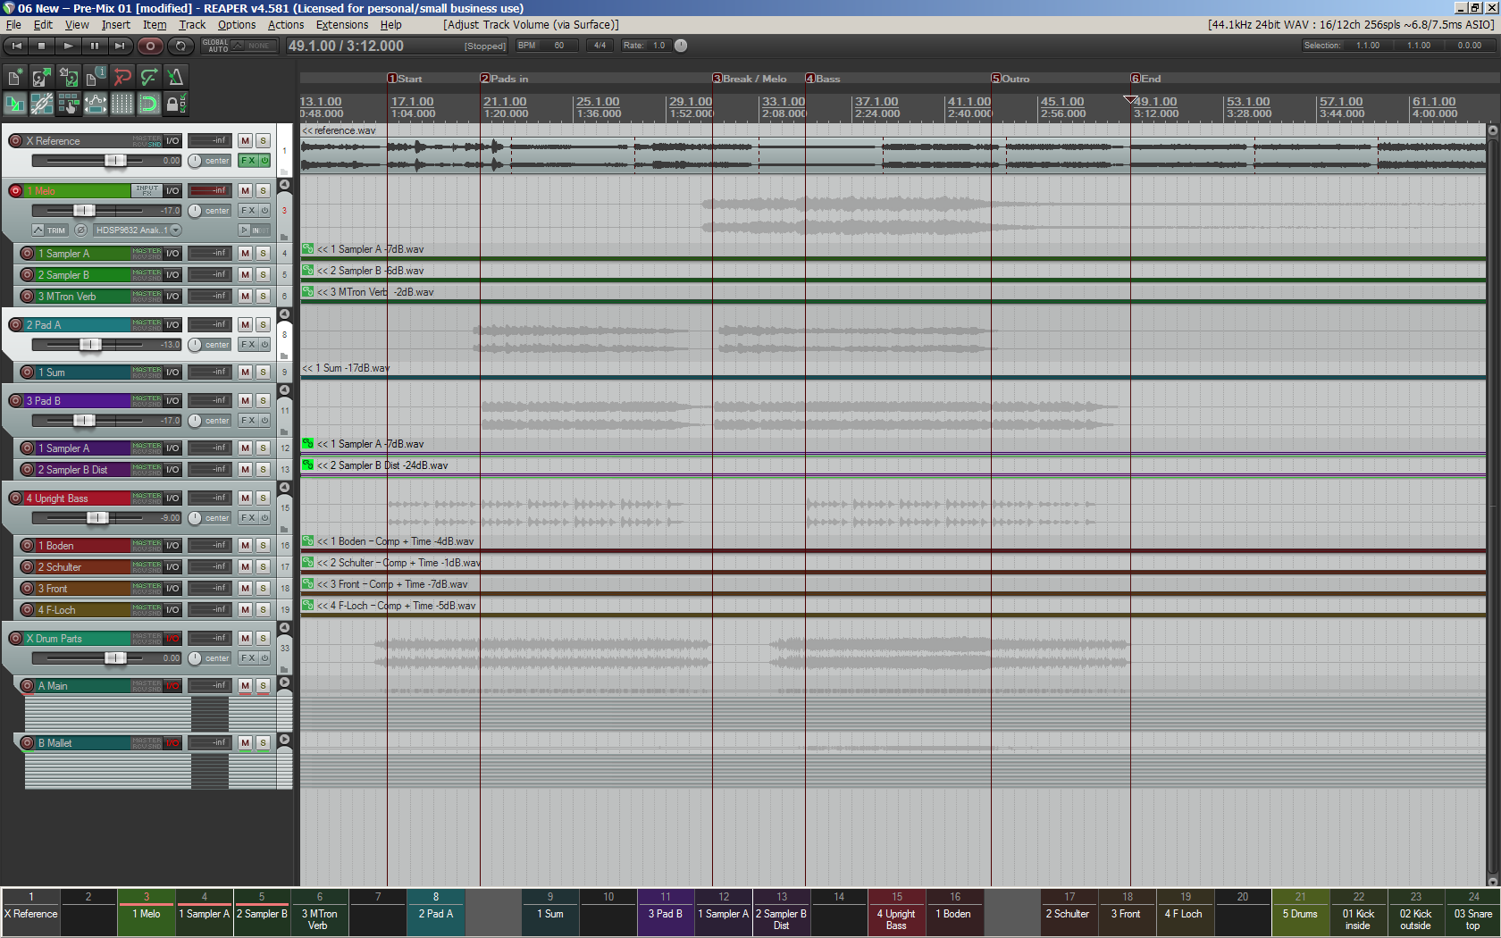1501x938 pixels.
Task: Click 4/4 time signature button
Action: pos(600,46)
